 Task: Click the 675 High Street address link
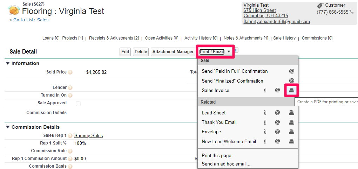coord(259,10)
